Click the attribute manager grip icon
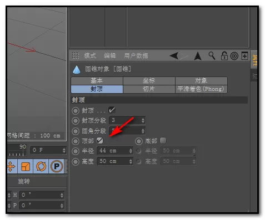The height and width of the screenshot is (220, 265). click(x=76, y=55)
